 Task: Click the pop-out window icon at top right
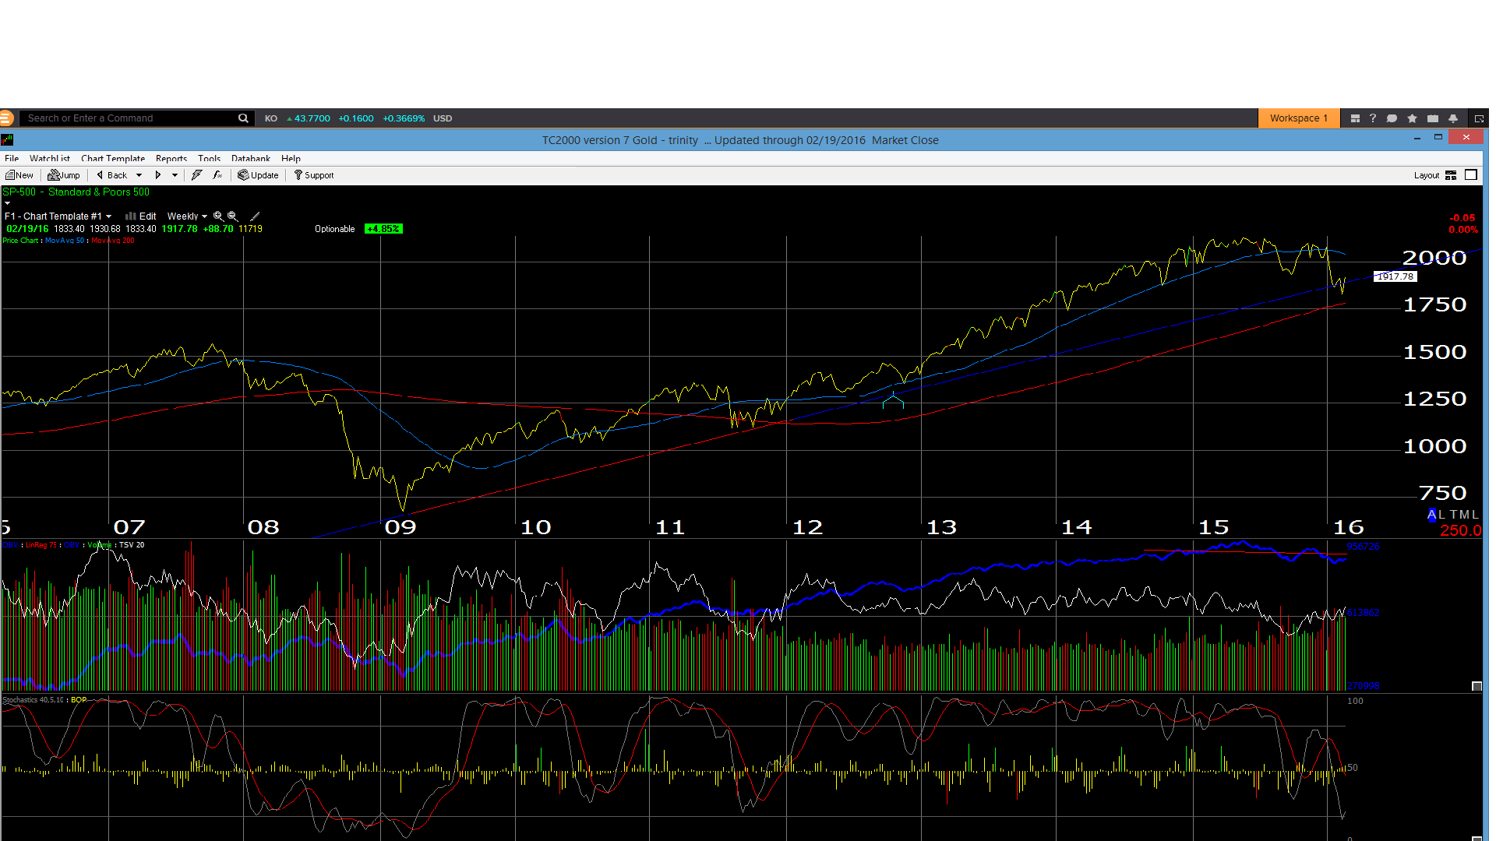click(x=1479, y=118)
